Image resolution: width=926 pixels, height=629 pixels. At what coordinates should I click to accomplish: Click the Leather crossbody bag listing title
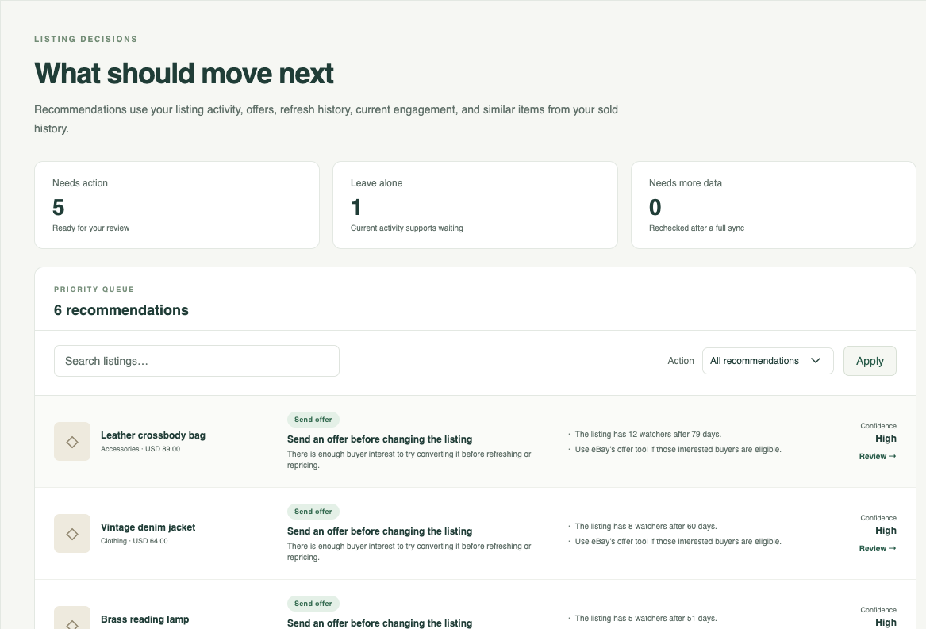153,435
